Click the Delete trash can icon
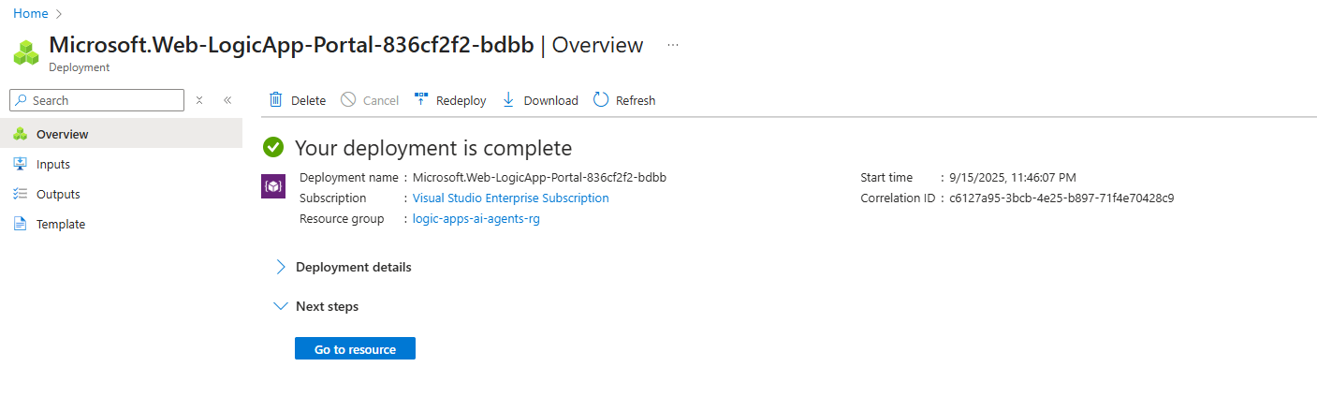 pos(276,100)
